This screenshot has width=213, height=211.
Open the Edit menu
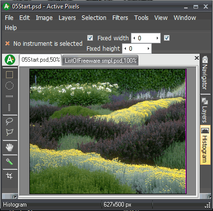pos(24,18)
